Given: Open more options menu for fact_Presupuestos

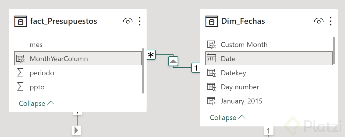Looking at the screenshot, I should point(140,21).
